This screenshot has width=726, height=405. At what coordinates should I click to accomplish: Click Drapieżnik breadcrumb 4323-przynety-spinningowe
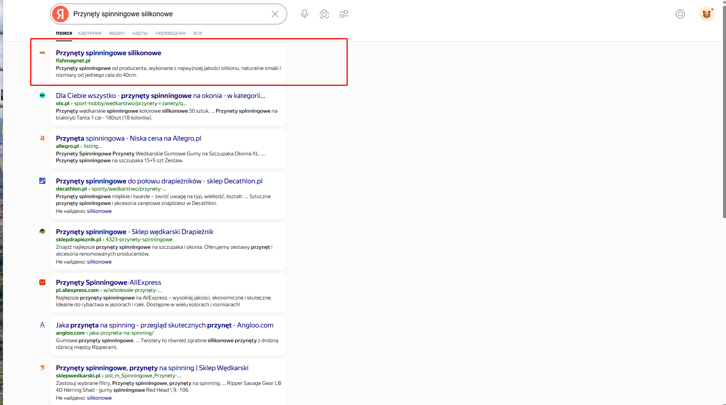point(139,239)
